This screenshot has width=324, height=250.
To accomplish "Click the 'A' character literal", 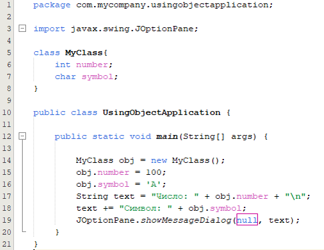I will (x=153, y=184).
